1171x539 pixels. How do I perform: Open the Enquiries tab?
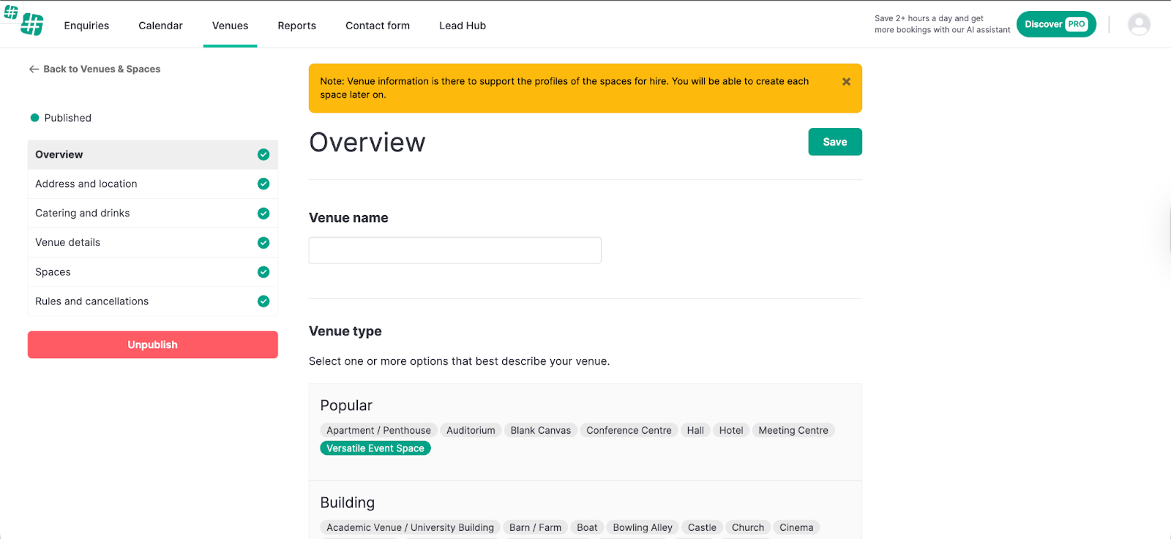[86, 26]
